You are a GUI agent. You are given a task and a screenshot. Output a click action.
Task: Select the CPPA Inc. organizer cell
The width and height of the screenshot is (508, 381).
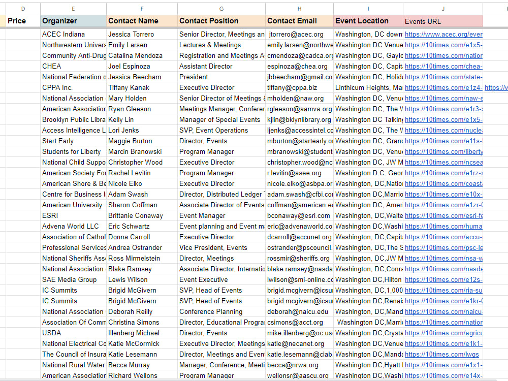coord(73,88)
